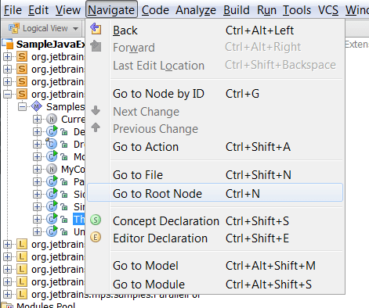Expand the Un class node
Viewport: 369px width, 308px height.
pos(38,231)
